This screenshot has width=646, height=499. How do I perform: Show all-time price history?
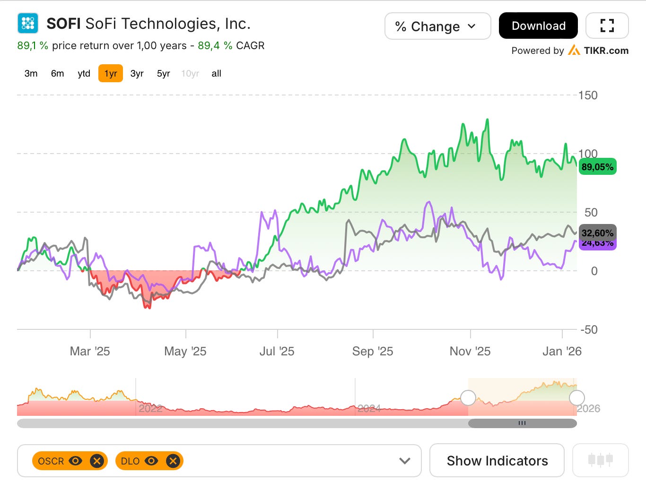click(216, 73)
